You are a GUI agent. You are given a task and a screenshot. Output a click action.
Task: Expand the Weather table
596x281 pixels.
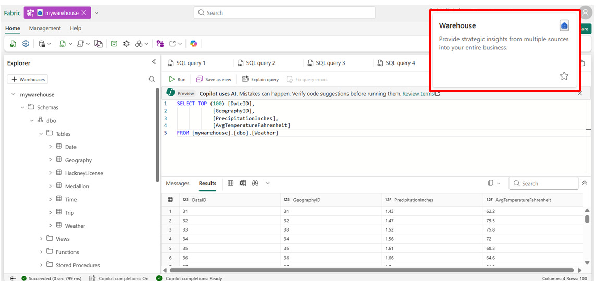[x=50, y=225]
